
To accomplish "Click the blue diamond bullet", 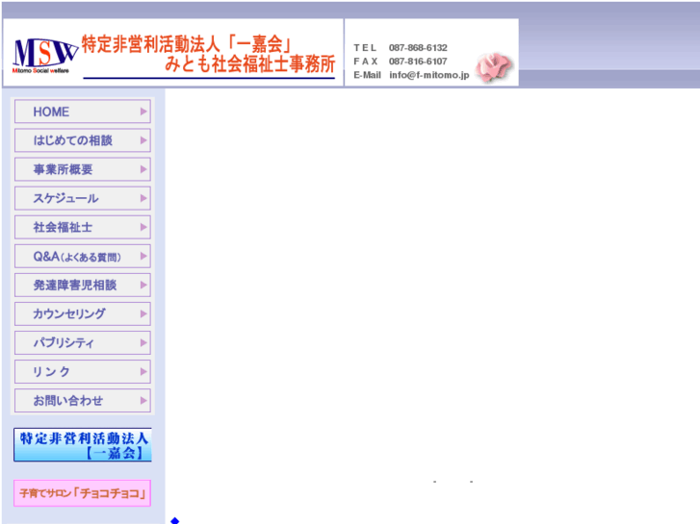I will (x=175, y=520).
